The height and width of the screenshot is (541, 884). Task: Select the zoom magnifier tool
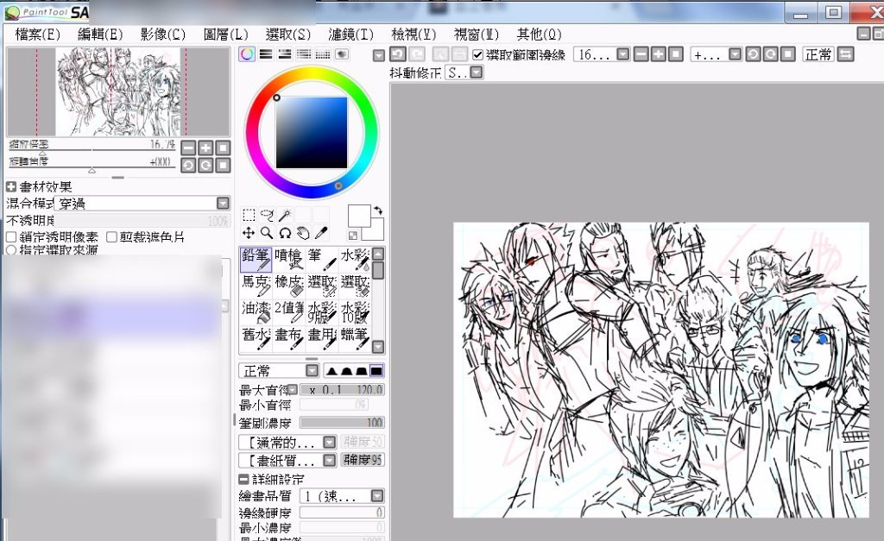267,233
